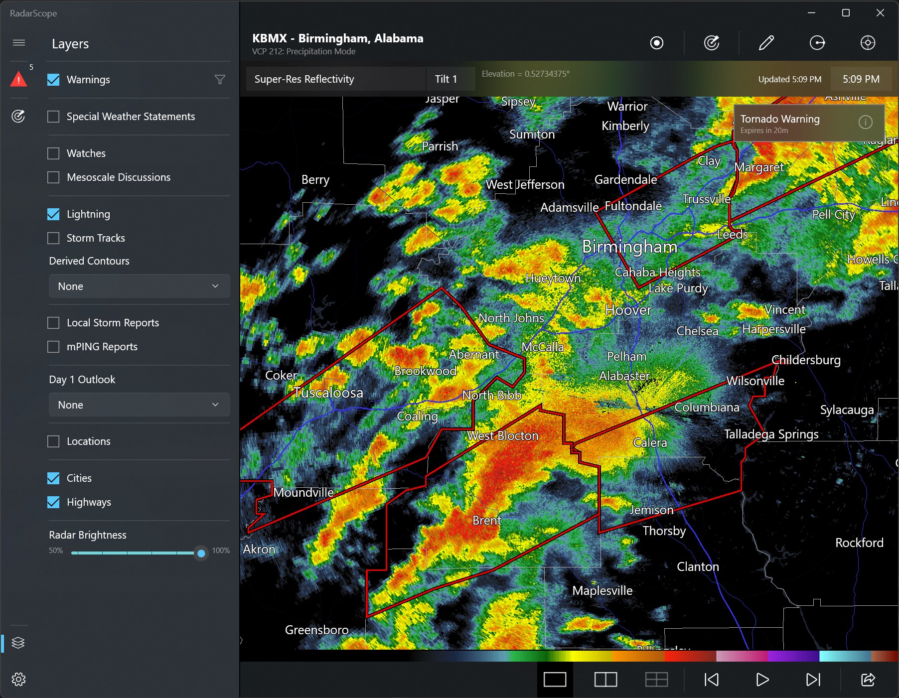This screenshot has height=698, width=899.
Task: Open the radar selection tool
Action: click(x=712, y=43)
